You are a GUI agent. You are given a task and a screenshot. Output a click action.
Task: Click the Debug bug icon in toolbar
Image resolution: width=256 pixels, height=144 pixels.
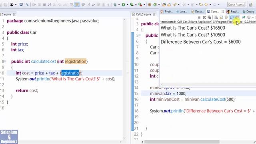point(115,4)
